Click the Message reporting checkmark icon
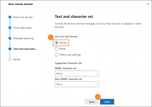The height and width of the screenshot is (107, 152). [10, 38]
